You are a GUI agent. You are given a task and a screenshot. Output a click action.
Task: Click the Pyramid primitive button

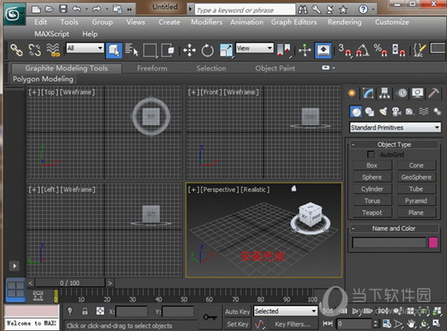coord(416,200)
